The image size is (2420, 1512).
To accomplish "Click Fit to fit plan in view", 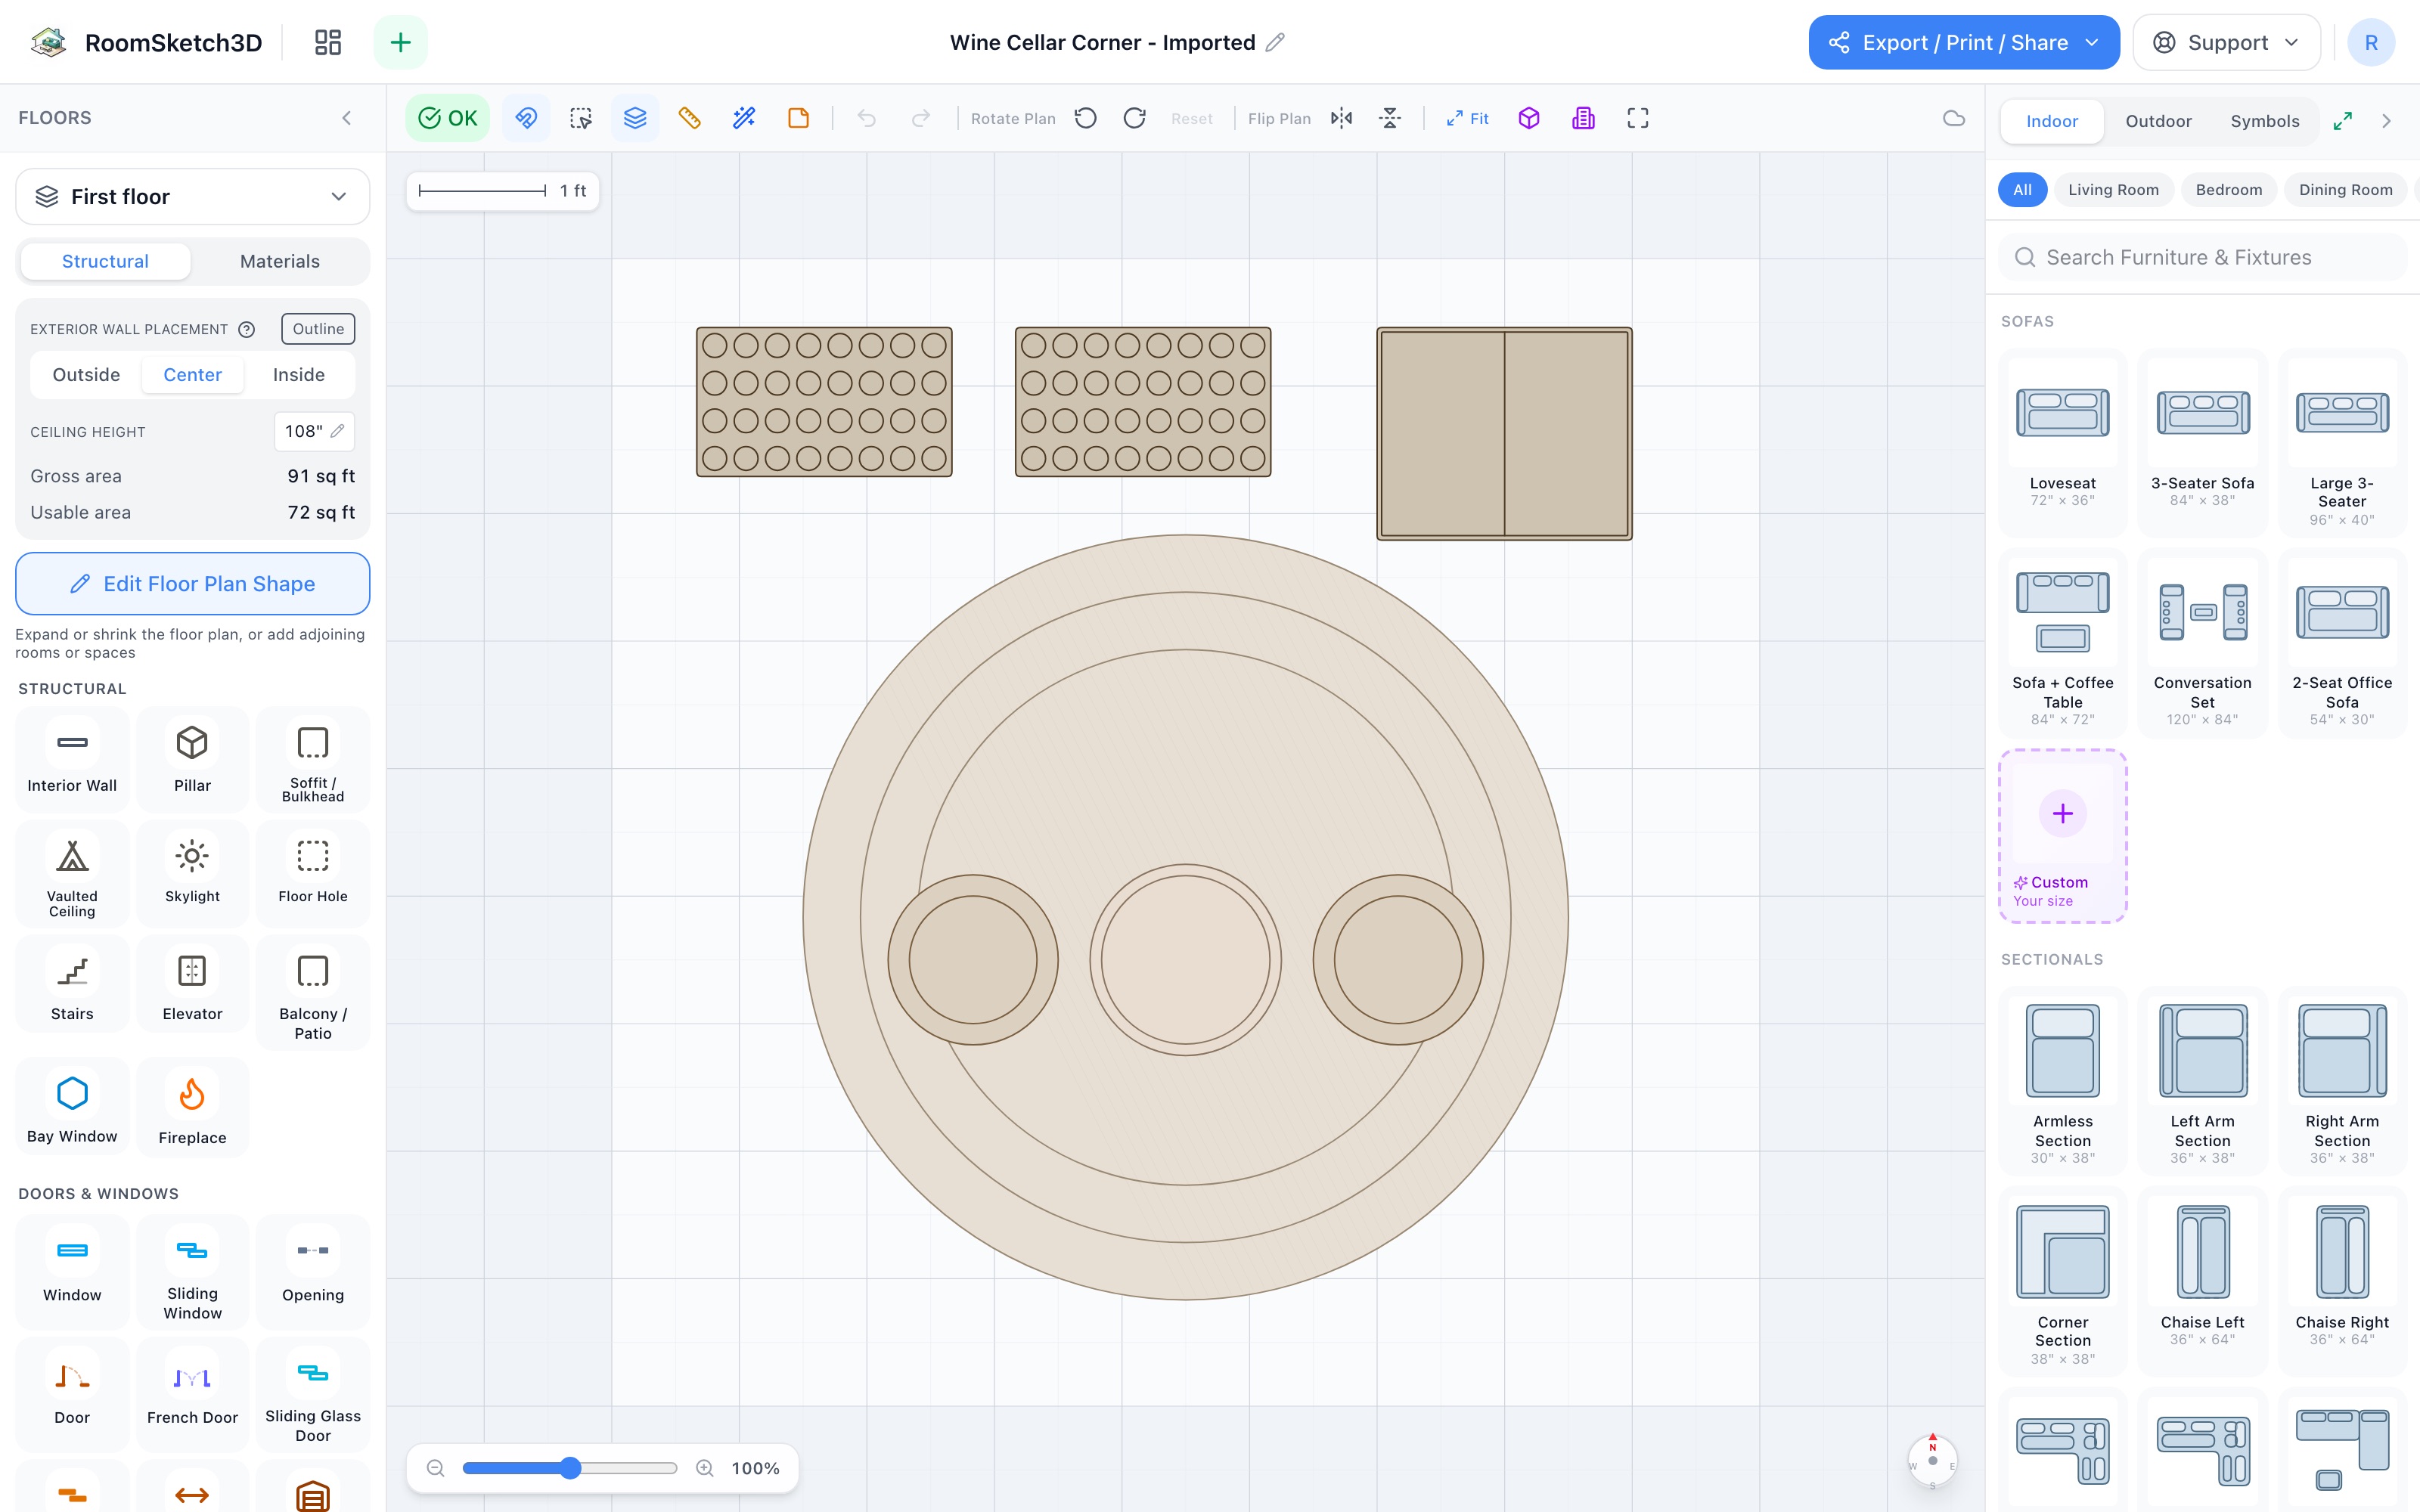I will pyautogui.click(x=1467, y=118).
